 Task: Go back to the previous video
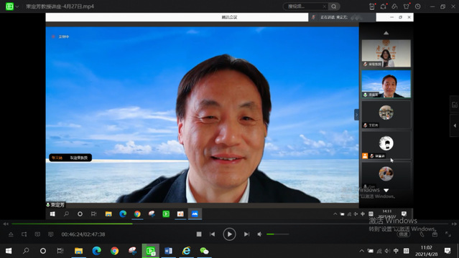(212, 234)
